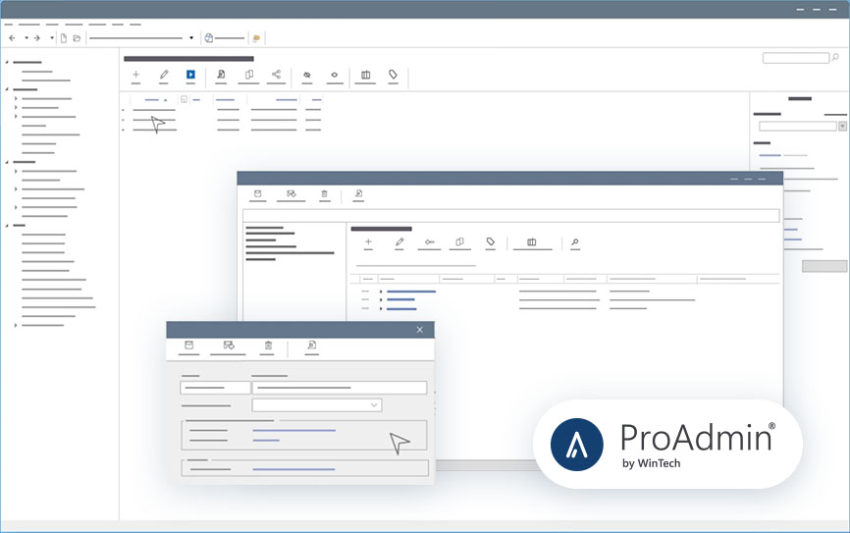Open the address bar dropdown arrow in the main toolbar
This screenshot has height=533, width=850.
[x=191, y=38]
